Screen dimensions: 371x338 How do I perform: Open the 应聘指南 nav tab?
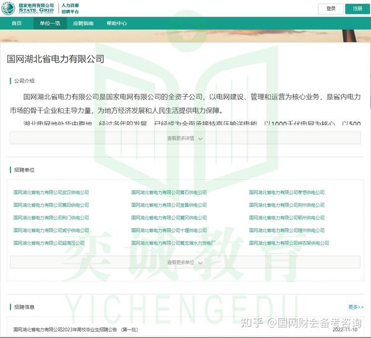[x=83, y=23]
